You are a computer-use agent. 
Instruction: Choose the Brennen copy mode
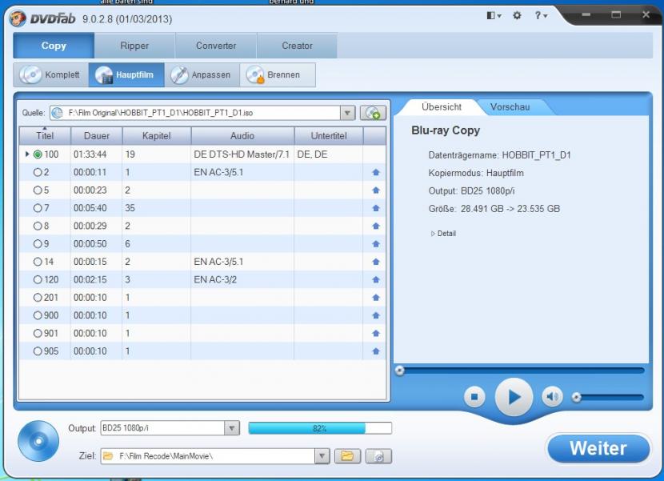click(278, 75)
